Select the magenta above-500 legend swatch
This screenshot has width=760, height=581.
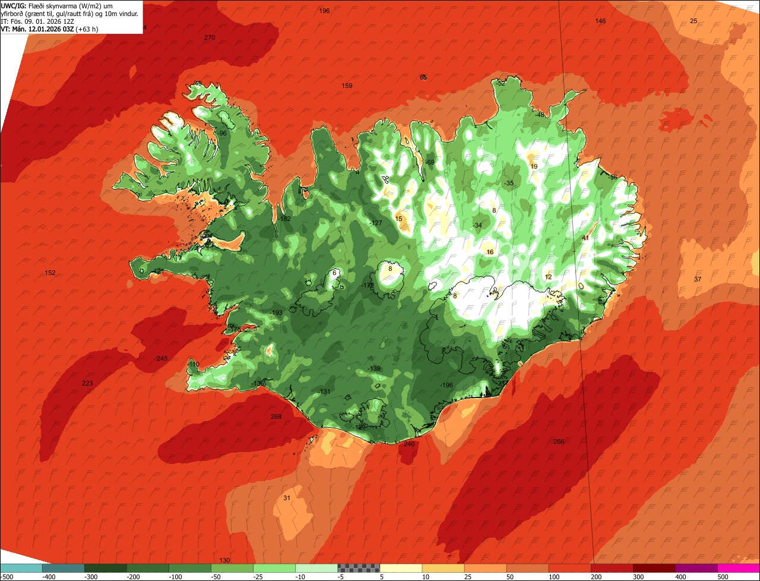739,568
